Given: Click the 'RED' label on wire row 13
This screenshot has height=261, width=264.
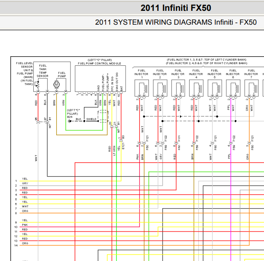Looking at the screenshot, I should [x=25, y=239].
